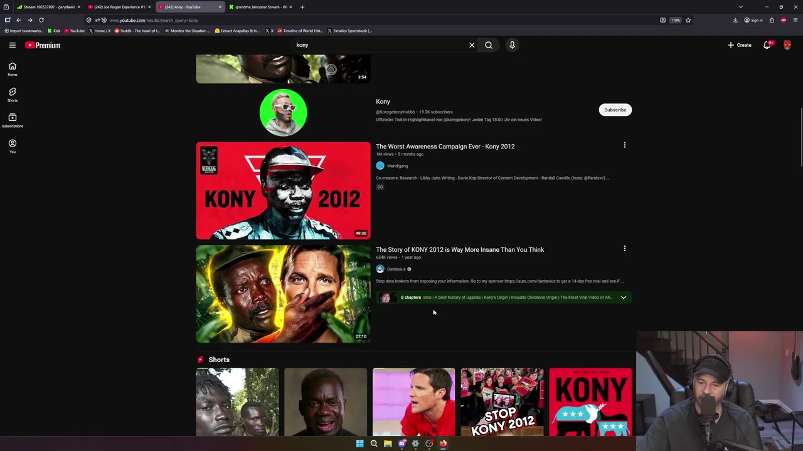Click the Dantavius channel avatar

380,269
